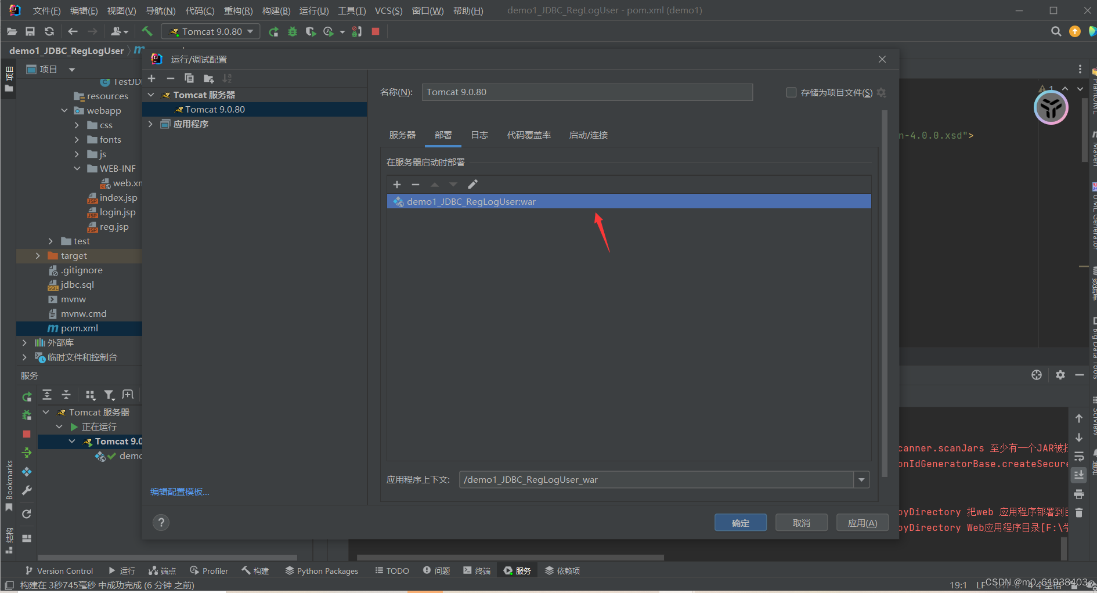Click the 名称 input field
The height and width of the screenshot is (593, 1097).
coord(587,92)
